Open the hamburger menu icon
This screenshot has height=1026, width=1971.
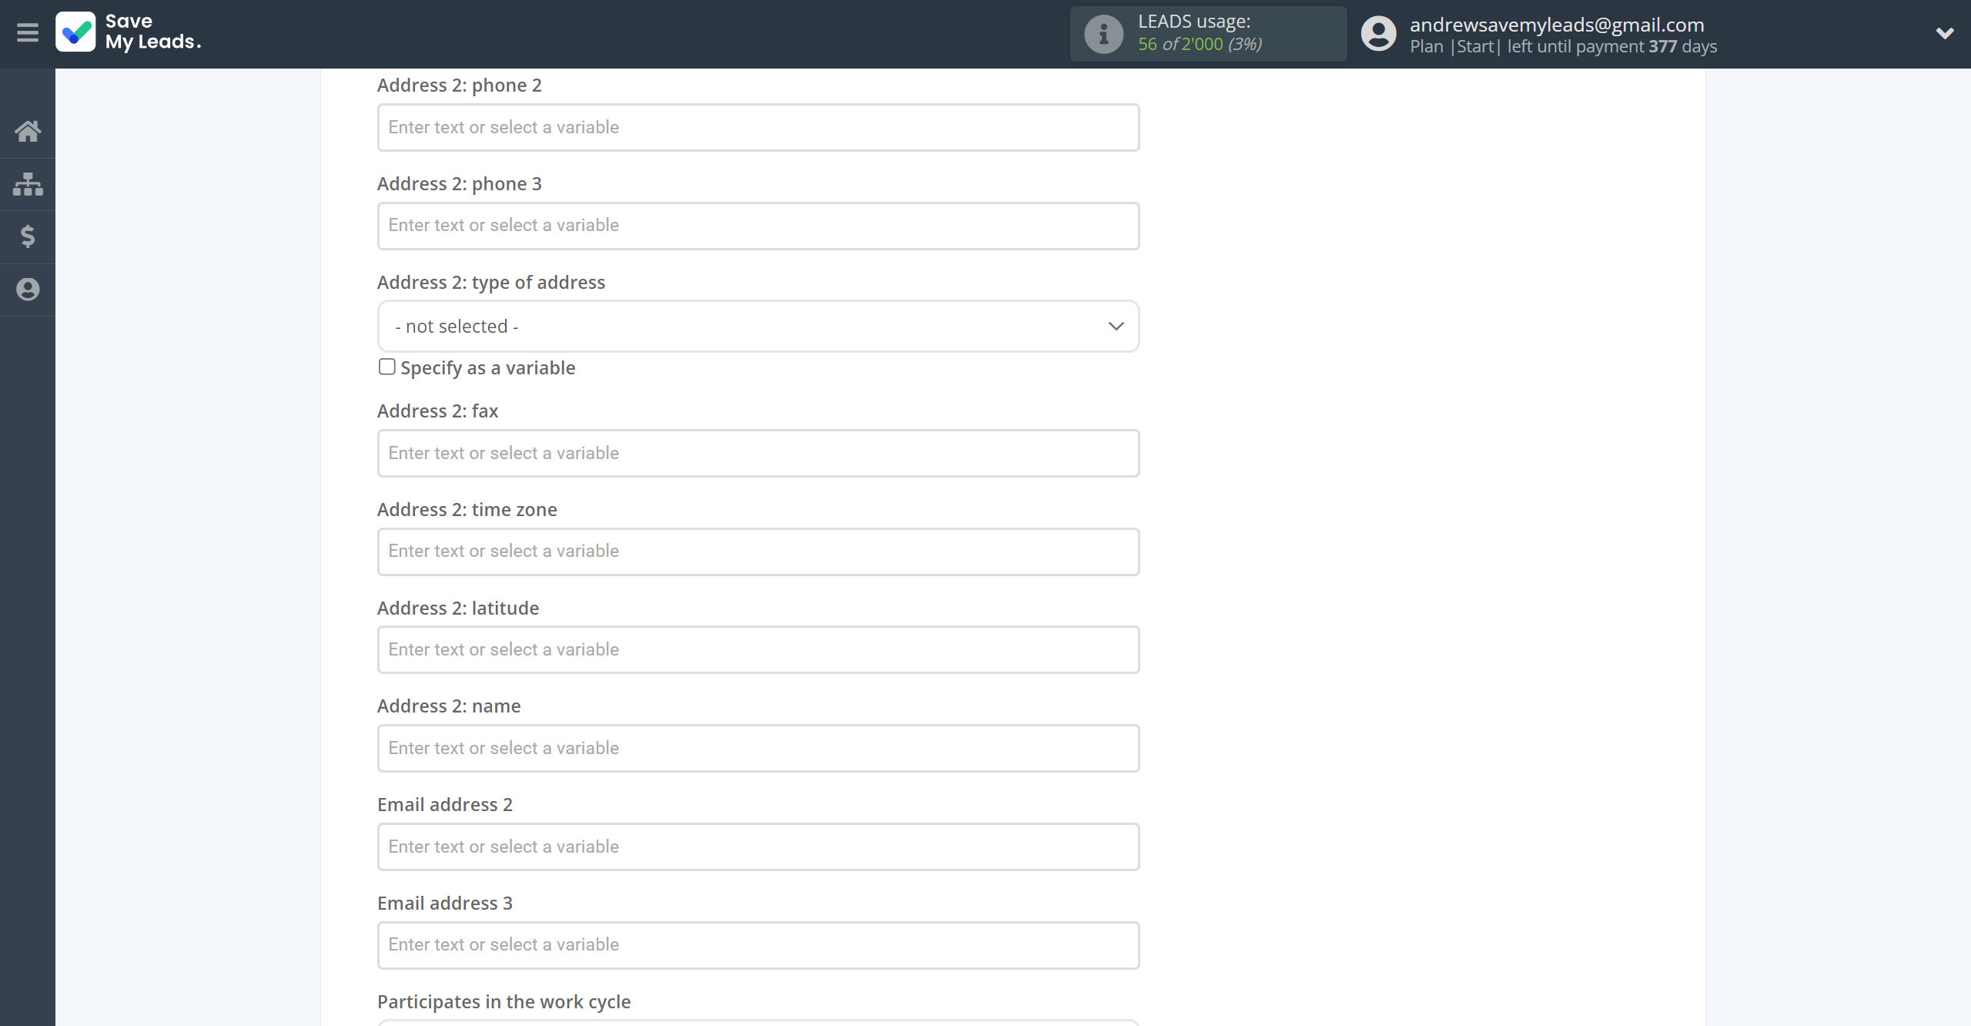28,33
